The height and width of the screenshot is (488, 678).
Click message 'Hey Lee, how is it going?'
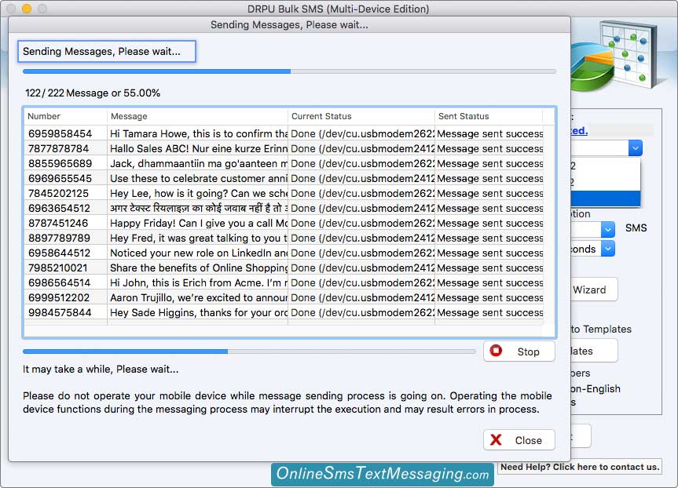(x=199, y=193)
